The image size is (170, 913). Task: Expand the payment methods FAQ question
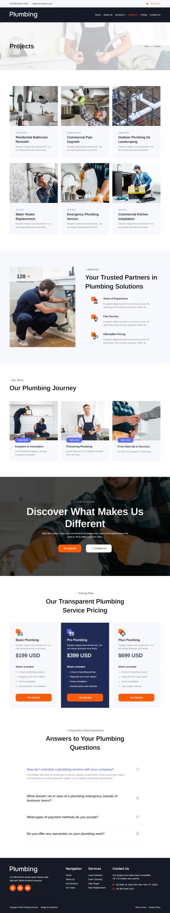[x=138, y=816]
